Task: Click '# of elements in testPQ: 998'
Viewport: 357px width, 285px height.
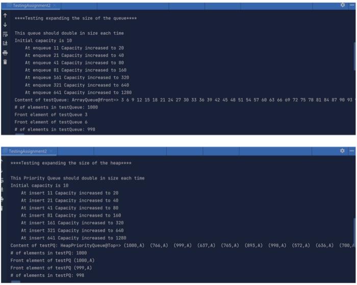Action: tap(47, 276)
